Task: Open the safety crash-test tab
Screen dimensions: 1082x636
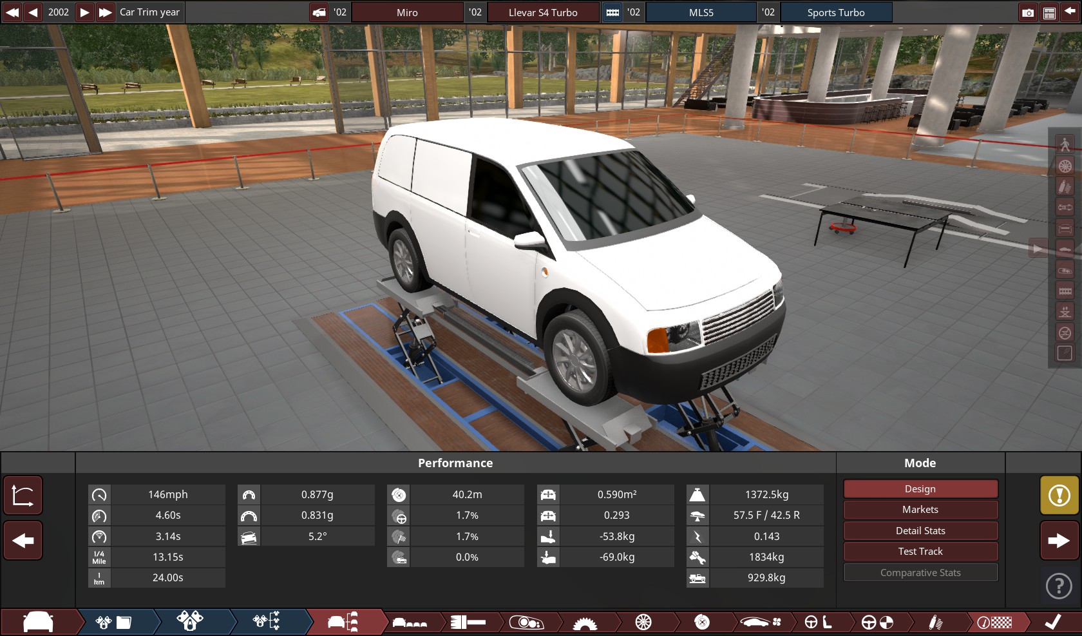Action: (x=877, y=622)
